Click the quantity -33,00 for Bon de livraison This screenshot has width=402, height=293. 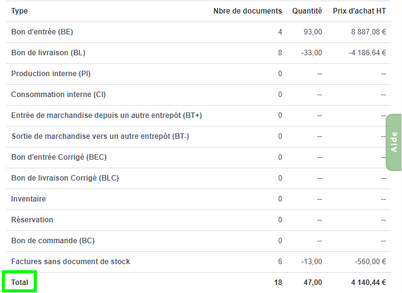coord(312,53)
